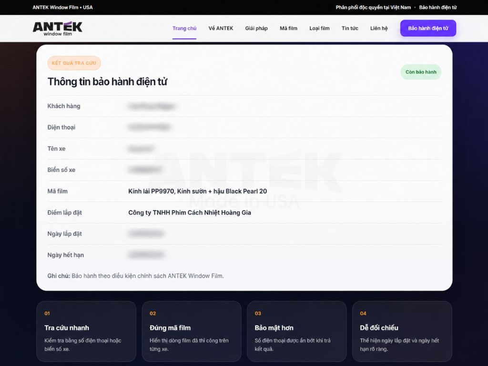
Task: Click the Điểm lắp đặt label
Action: [64, 213]
